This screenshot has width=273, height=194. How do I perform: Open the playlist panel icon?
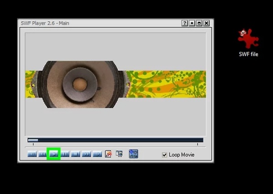119,154
